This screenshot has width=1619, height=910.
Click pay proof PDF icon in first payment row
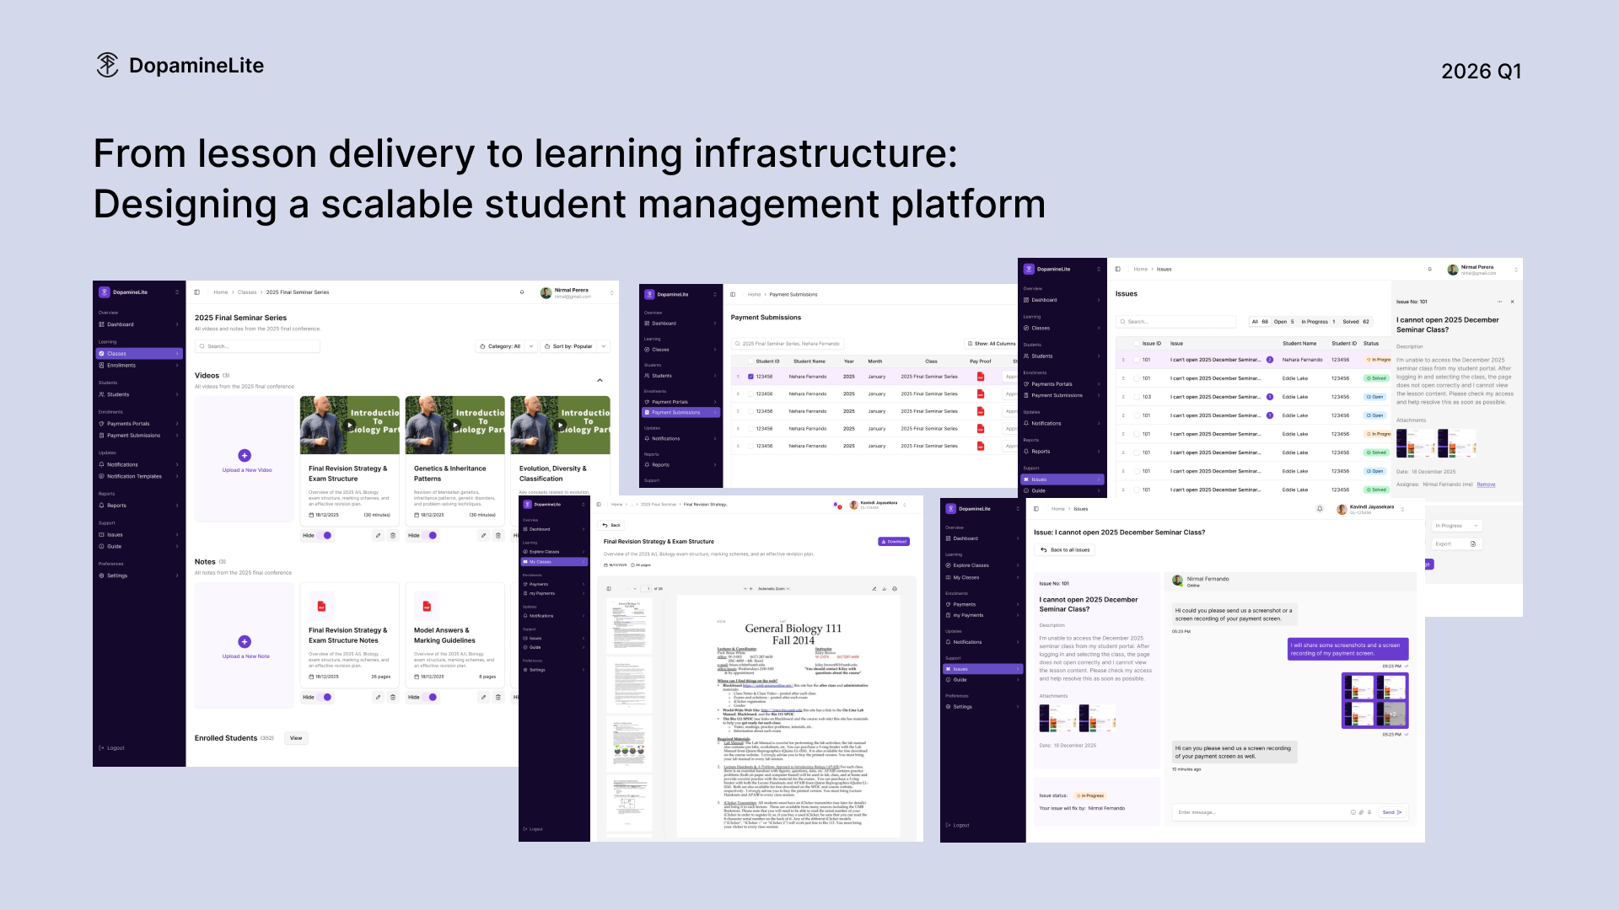coord(981,377)
